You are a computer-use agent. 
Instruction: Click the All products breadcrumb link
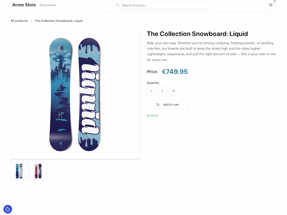pyautogui.click(x=19, y=20)
